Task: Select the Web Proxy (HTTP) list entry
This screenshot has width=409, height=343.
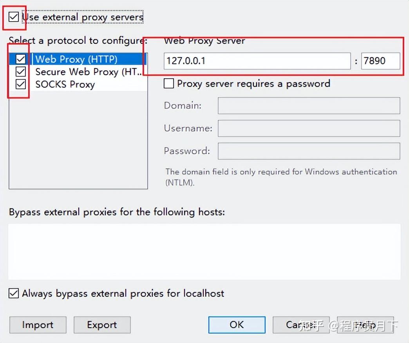Action: pos(76,59)
